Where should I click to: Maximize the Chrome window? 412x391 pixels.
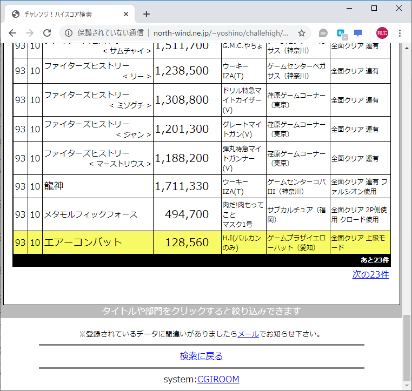point(374,9)
